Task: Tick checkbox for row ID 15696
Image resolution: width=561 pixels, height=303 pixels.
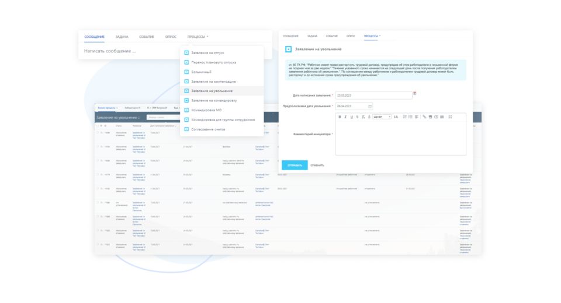Action: point(98,132)
